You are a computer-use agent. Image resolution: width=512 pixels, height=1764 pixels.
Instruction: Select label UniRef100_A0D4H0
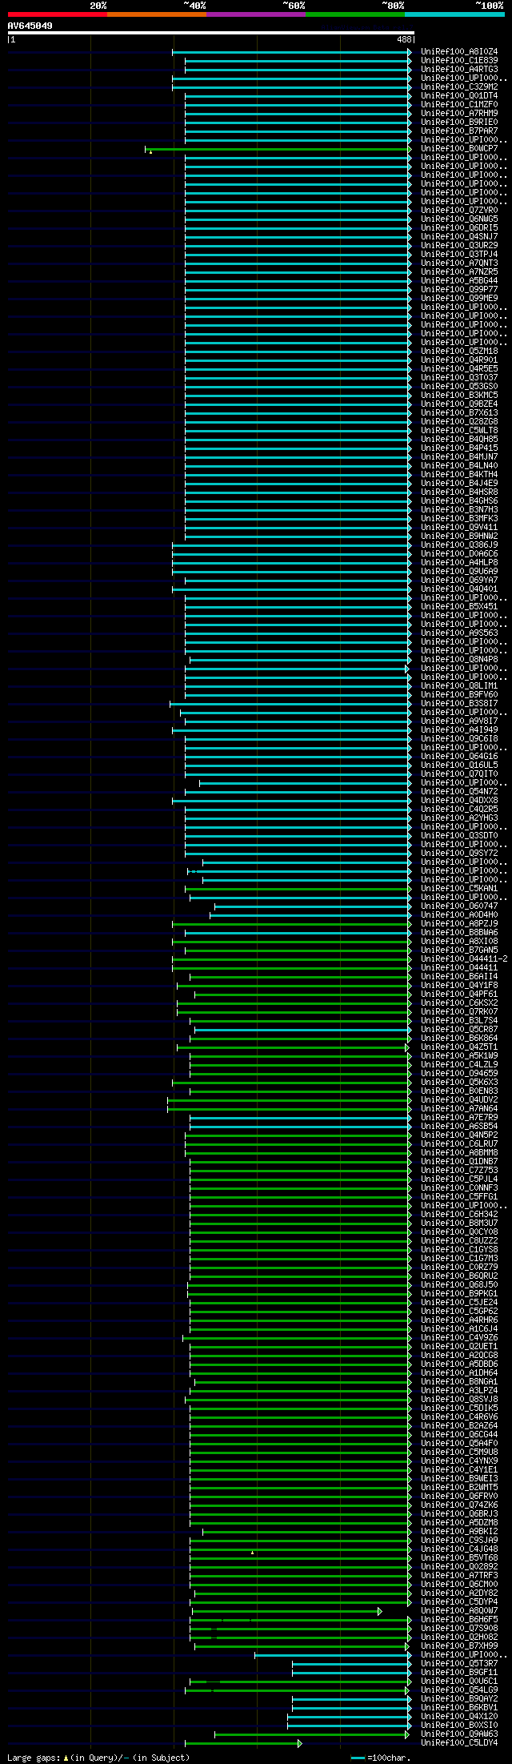(459, 914)
